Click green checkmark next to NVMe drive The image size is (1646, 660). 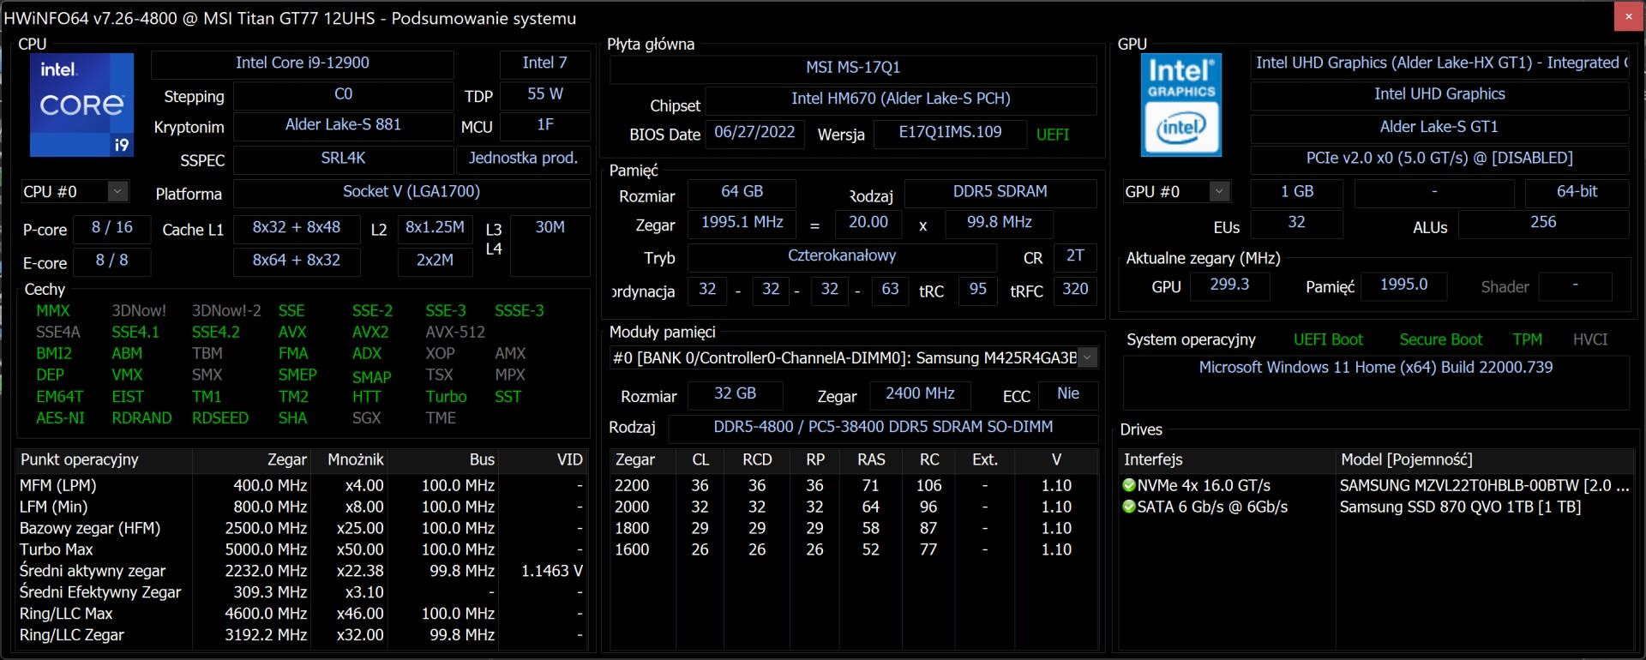1129,485
